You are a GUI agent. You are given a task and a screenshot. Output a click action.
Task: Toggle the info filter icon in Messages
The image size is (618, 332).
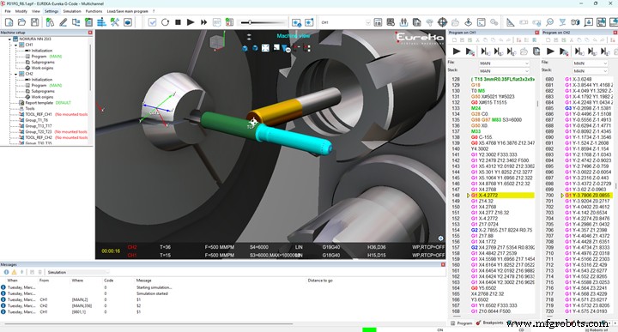(6, 272)
